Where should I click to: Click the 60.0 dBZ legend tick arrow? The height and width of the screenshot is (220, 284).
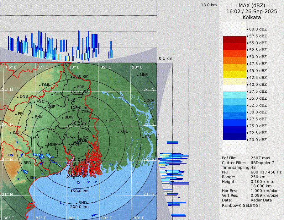pos(248,29)
